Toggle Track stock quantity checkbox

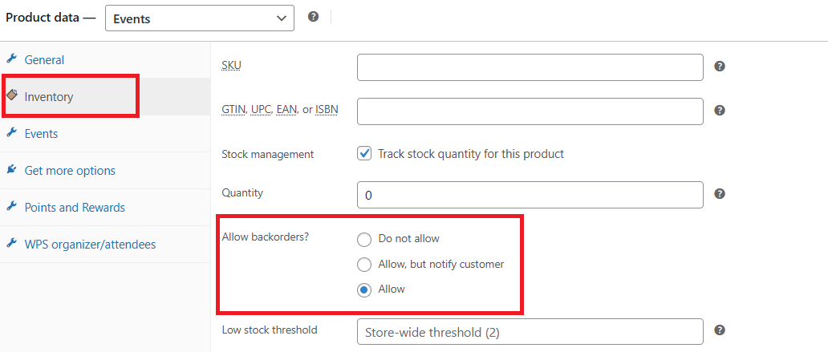(x=364, y=154)
